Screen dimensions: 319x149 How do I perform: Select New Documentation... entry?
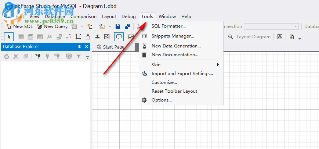[x=181, y=55]
